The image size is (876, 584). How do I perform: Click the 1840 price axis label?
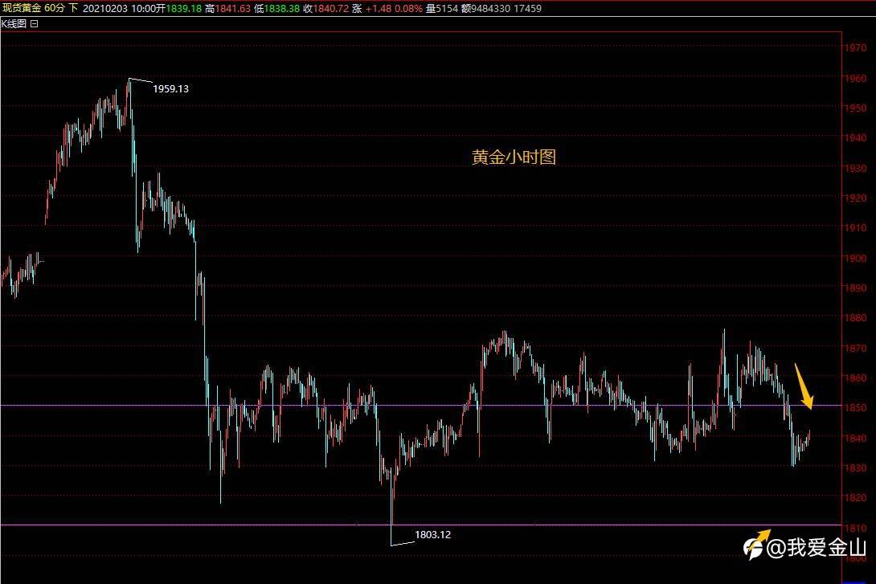(x=855, y=438)
